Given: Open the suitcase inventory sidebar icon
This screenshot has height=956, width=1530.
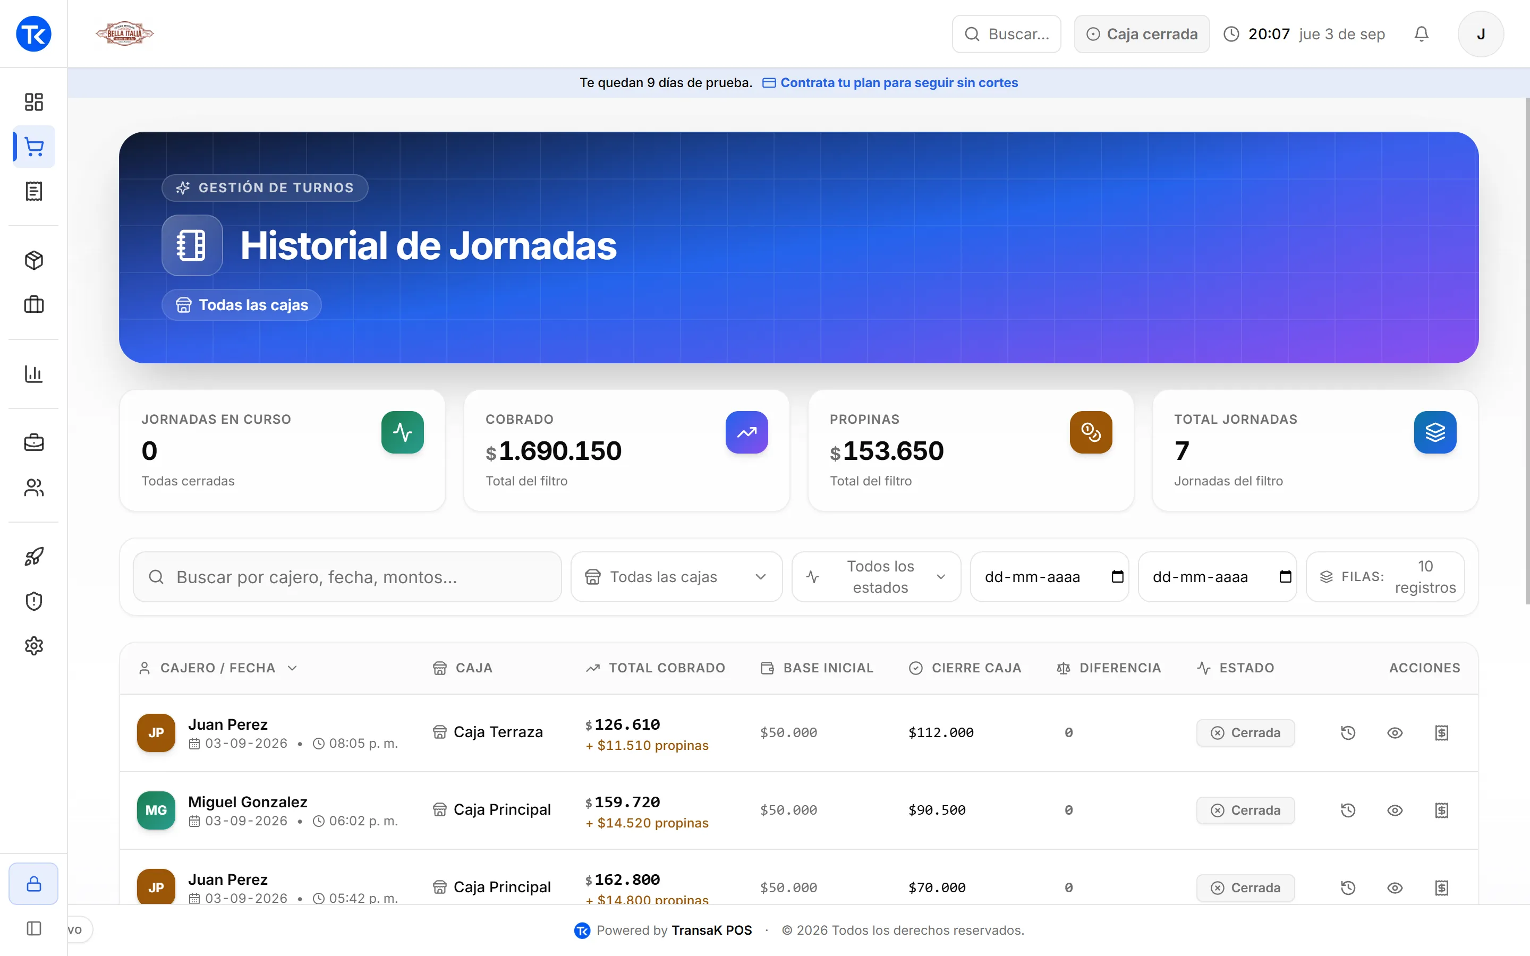Looking at the screenshot, I should pyautogui.click(x=33, y=305).
